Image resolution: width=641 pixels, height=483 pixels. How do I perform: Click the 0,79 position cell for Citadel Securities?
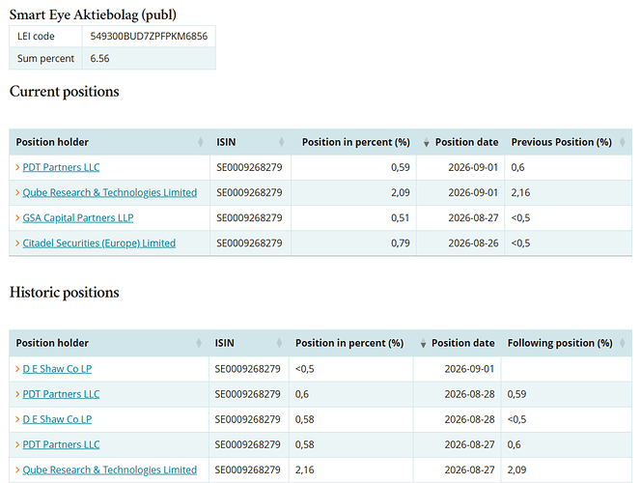353,243
